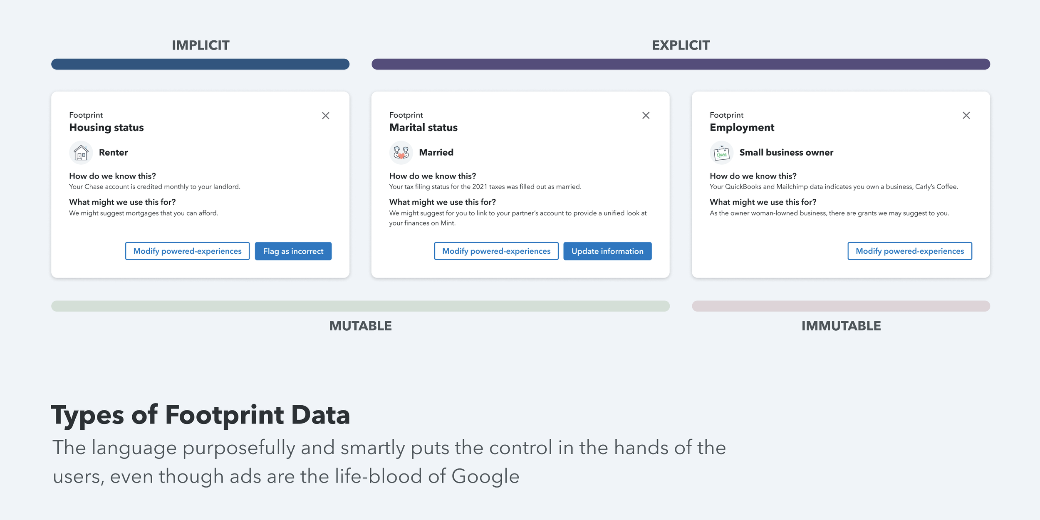Click the IMMUTABLE label
The height and width of the screenshot is (520, 1040).
[x=841, y=326]
